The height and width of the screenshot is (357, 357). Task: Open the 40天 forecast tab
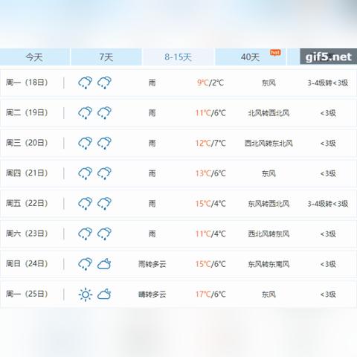251,57
